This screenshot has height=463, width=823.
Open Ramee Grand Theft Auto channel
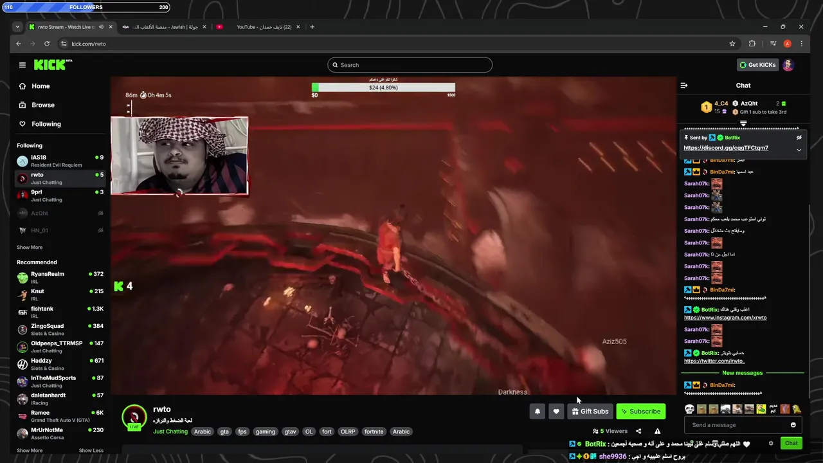[60, 416]
